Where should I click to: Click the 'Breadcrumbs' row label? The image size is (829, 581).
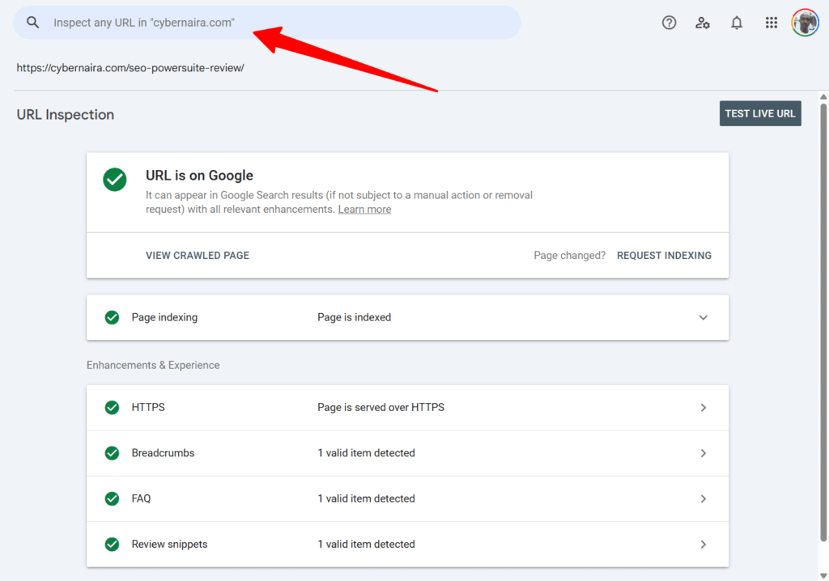(163, 453)
